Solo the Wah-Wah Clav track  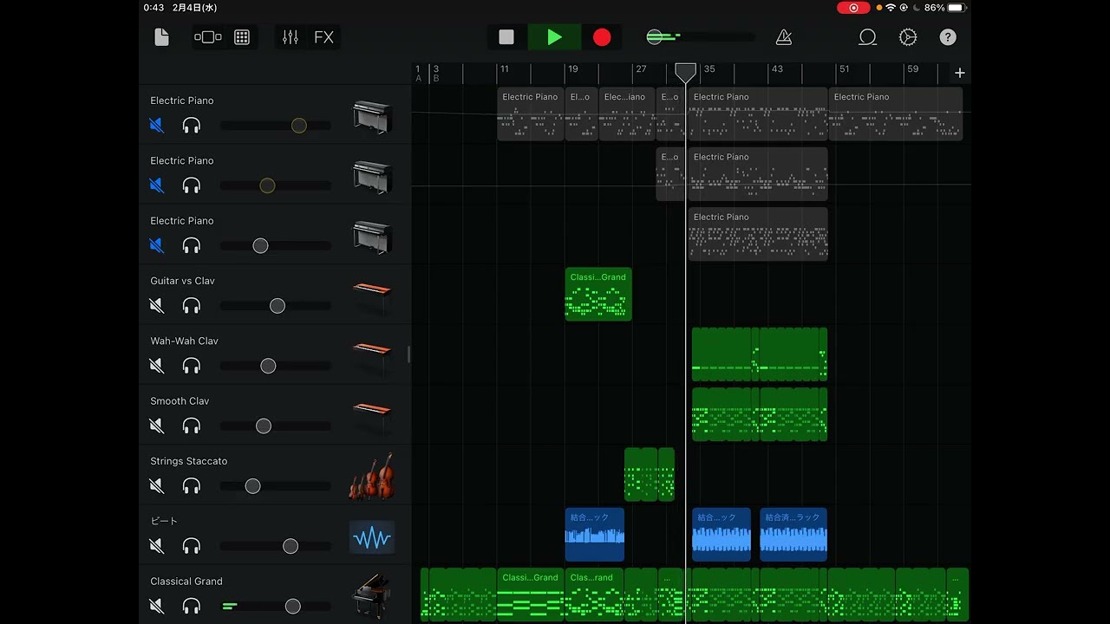point(192,366)
